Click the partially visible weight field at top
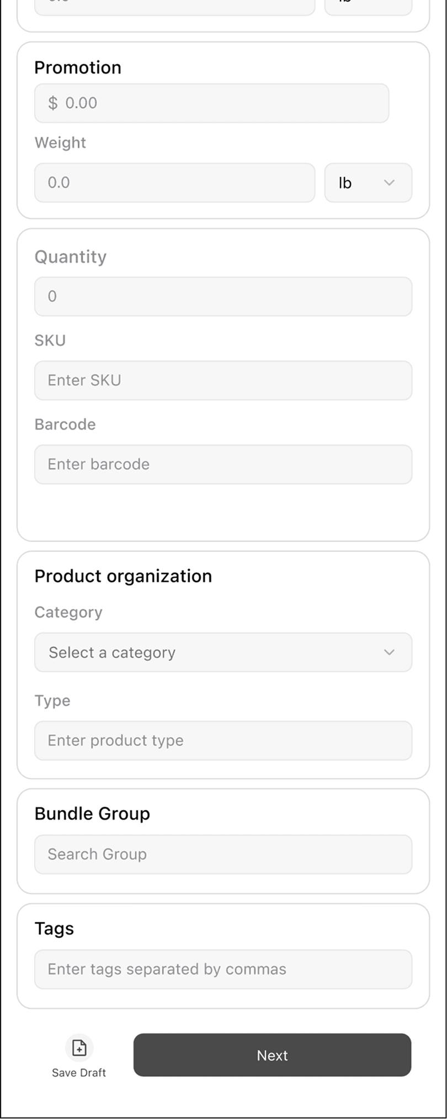447x1120 pixels. [x=174, y=7]
